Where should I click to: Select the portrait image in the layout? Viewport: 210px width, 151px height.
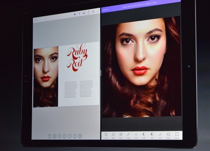(46, 77)
